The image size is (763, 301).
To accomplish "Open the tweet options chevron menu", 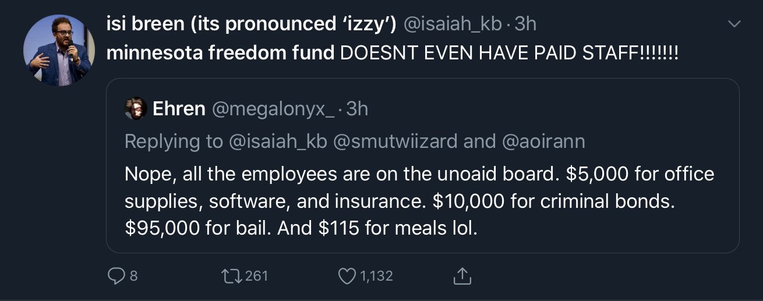I will click(734, 24).
